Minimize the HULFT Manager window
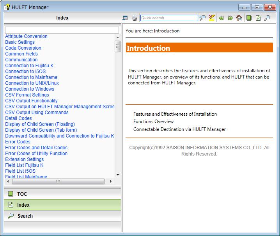This screenshot has width=280, height=236. [244, 7]
